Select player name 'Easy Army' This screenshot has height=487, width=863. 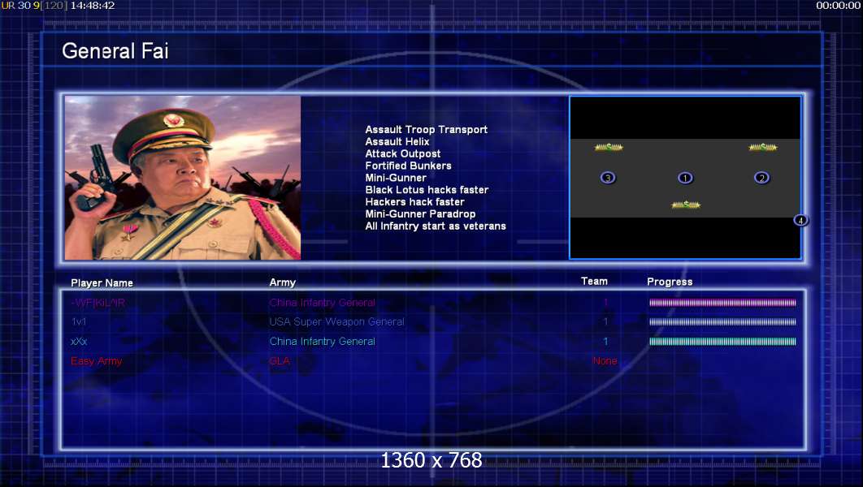97,361
